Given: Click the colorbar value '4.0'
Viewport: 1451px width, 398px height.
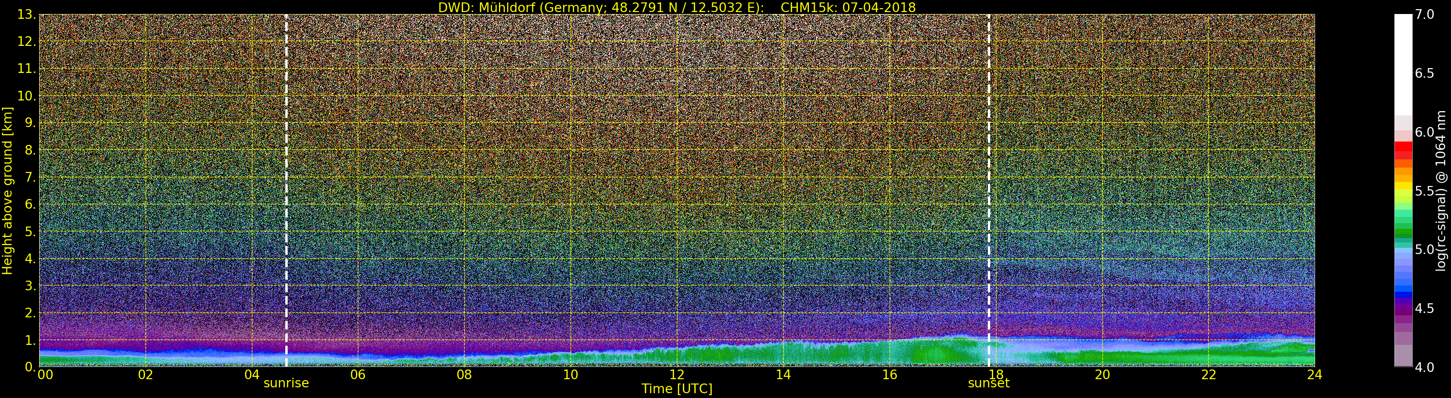Looking at the screenshot, I should click(x=1424, y=367).
